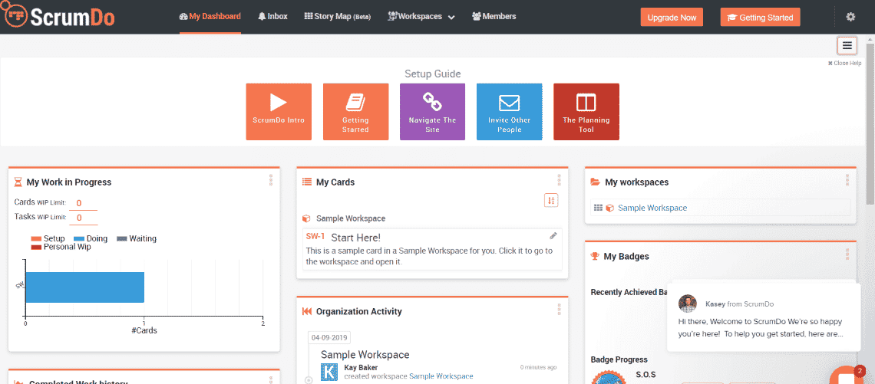Open My workspaces panel options dots

click(847, 180)
